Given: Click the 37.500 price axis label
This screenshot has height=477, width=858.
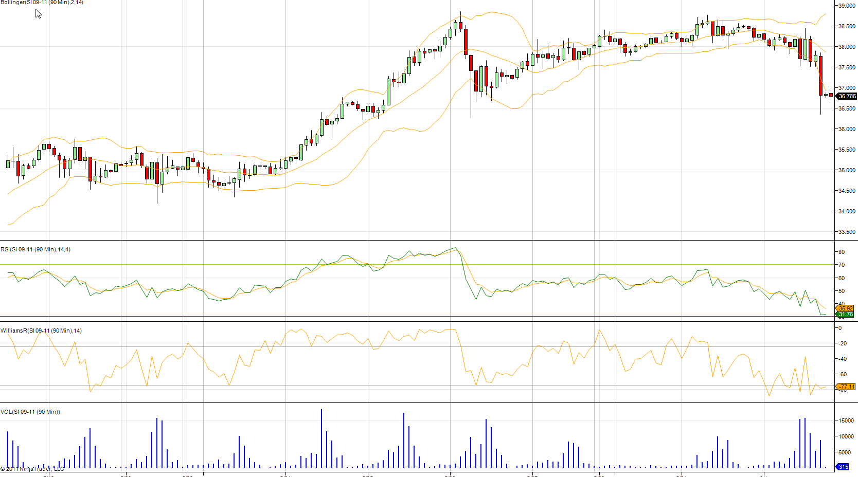Looking at the screenshot, I should [x=847, y=67].
